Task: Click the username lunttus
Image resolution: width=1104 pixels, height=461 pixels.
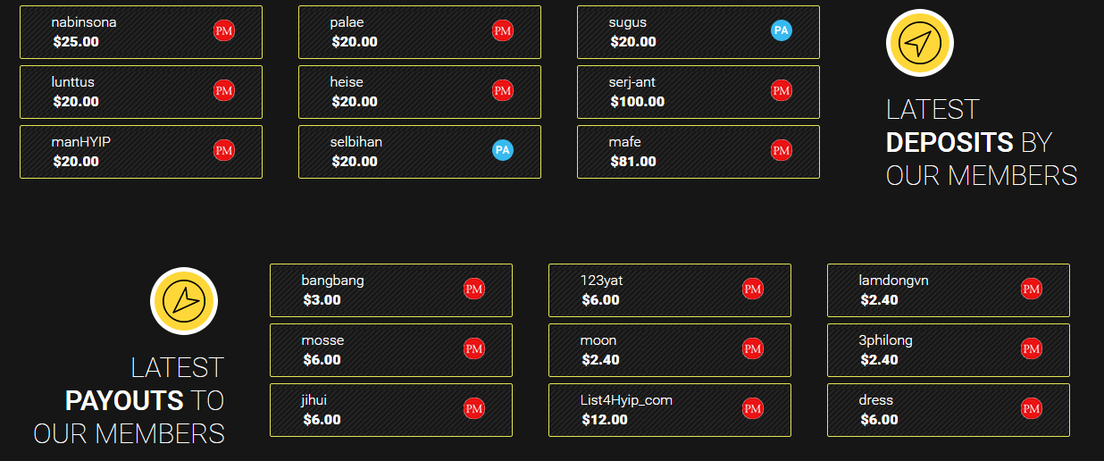Action: click(73, 82)
